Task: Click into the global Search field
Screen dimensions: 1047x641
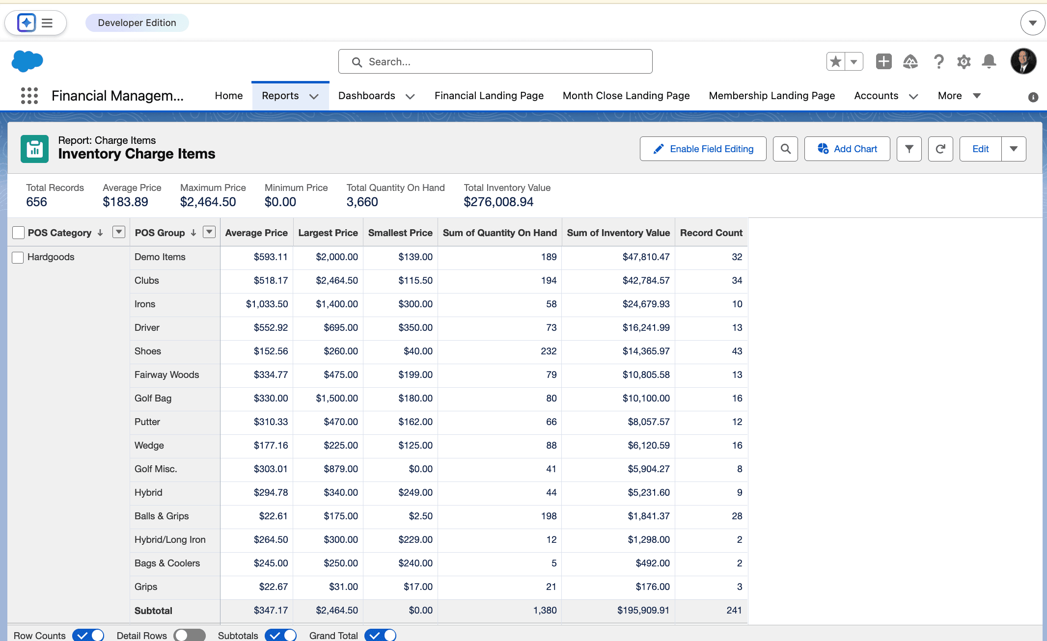Action: point(495,62)
